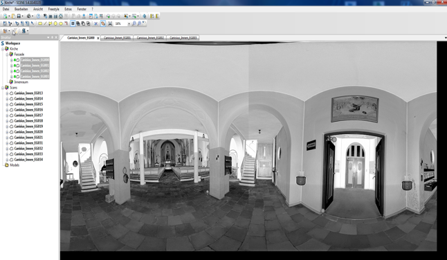Screen dimensions: 447x260
Task: Toggle the highlighted pan hand tool button
Action: (103, 24)
